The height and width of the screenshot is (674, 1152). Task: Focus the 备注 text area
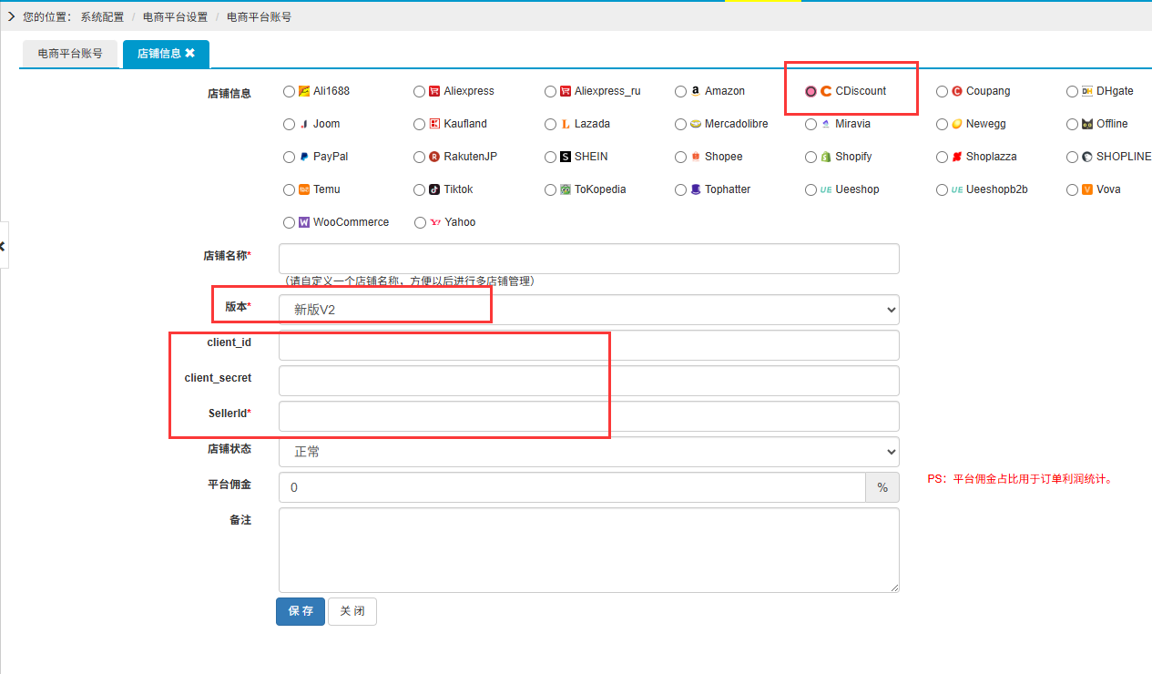coord(589,550)
